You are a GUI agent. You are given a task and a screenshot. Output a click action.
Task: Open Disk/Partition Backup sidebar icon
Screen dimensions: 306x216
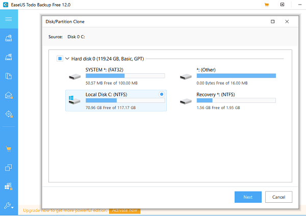(9, 38)
